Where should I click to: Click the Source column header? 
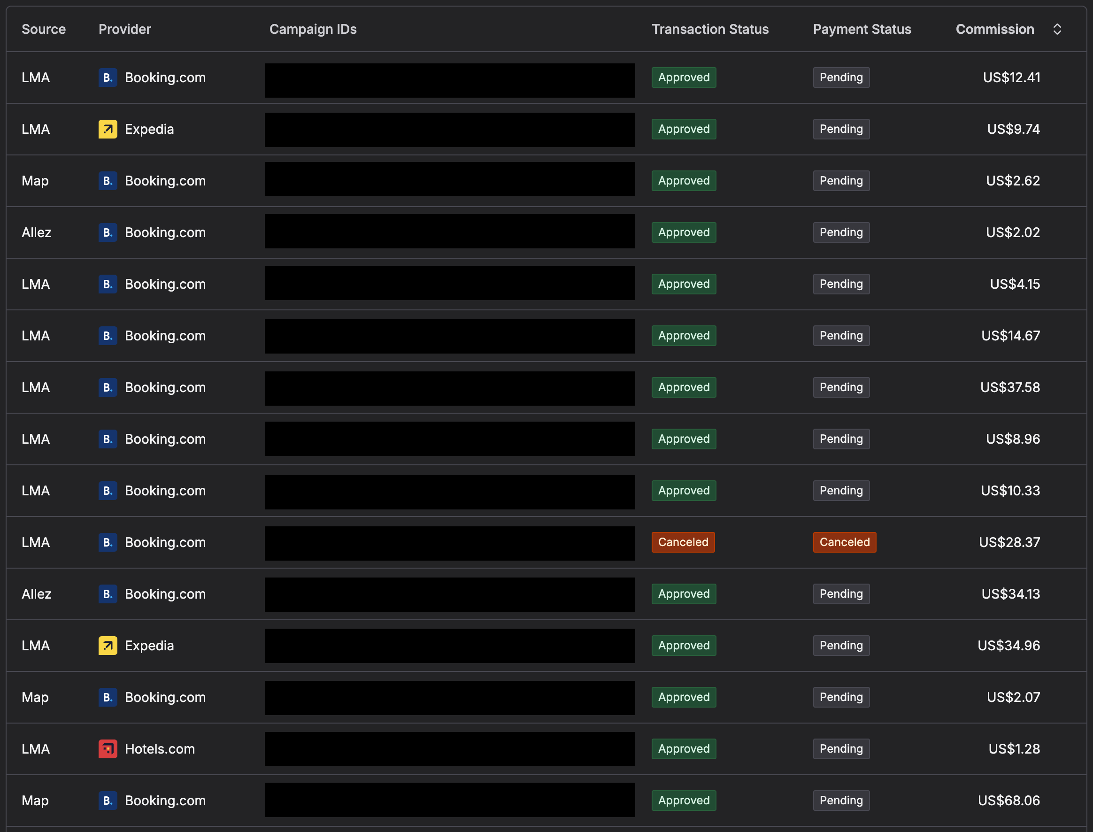click(44, 29)
